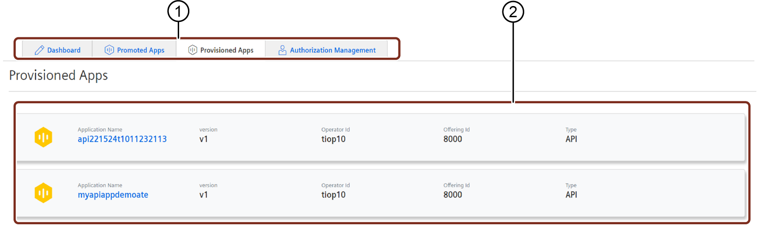
Task: Click the hexagon icon on Provisioned Apps tab
Action: tap(193, 50)
